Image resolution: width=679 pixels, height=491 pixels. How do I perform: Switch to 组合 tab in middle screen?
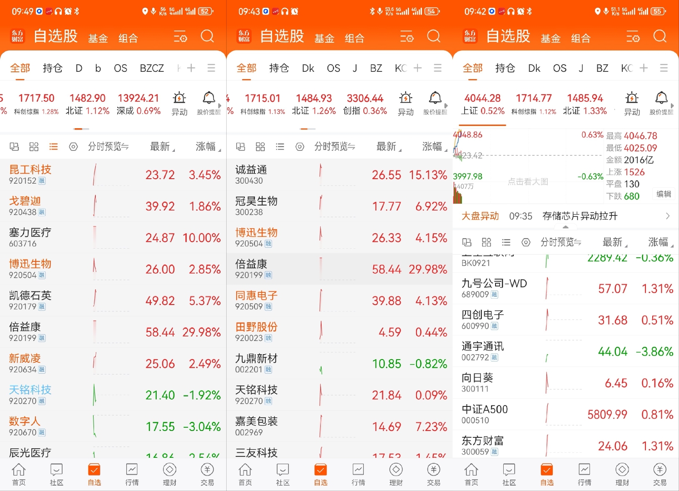coord(355,39)
